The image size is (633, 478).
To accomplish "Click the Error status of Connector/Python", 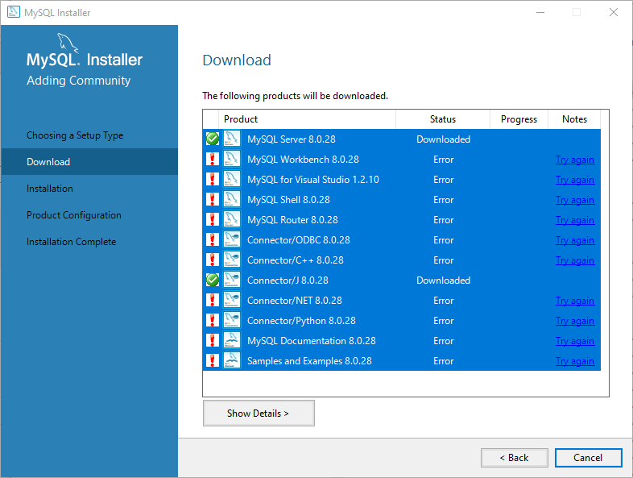I will coord(443,321).
